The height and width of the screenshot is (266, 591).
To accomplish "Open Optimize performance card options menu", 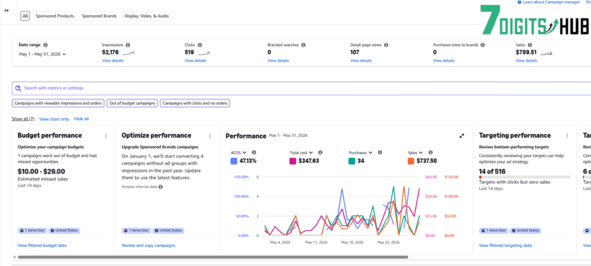I will pos(210,136).
